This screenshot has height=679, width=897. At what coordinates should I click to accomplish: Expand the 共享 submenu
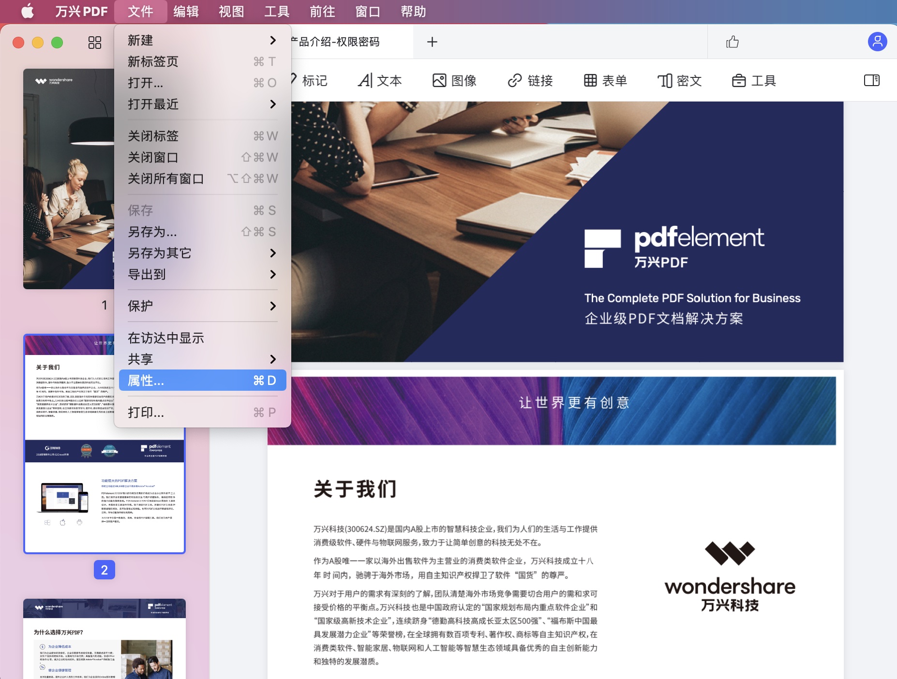(x=202, y=359)
